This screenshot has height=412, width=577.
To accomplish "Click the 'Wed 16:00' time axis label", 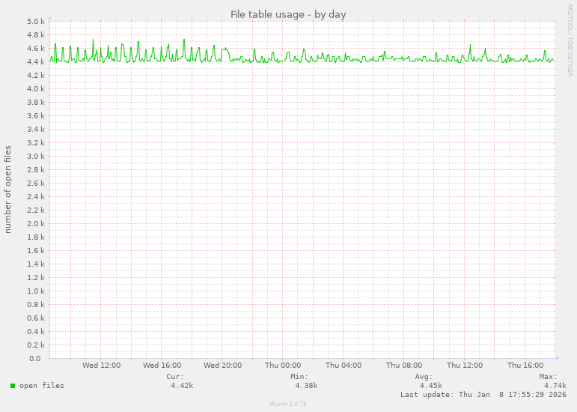I will point(162,366).
